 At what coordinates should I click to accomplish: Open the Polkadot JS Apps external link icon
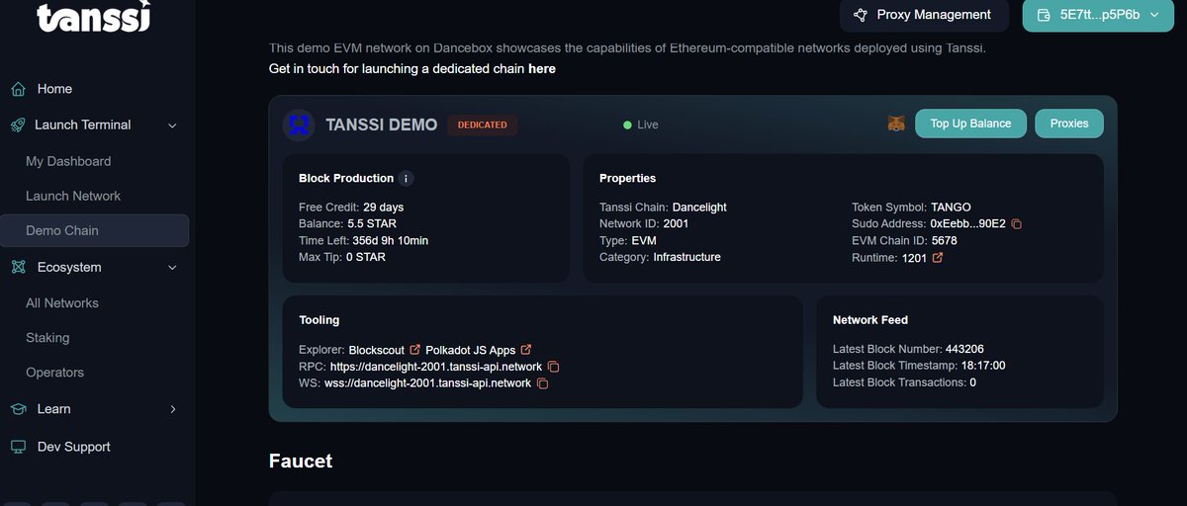tap(526, 350)
